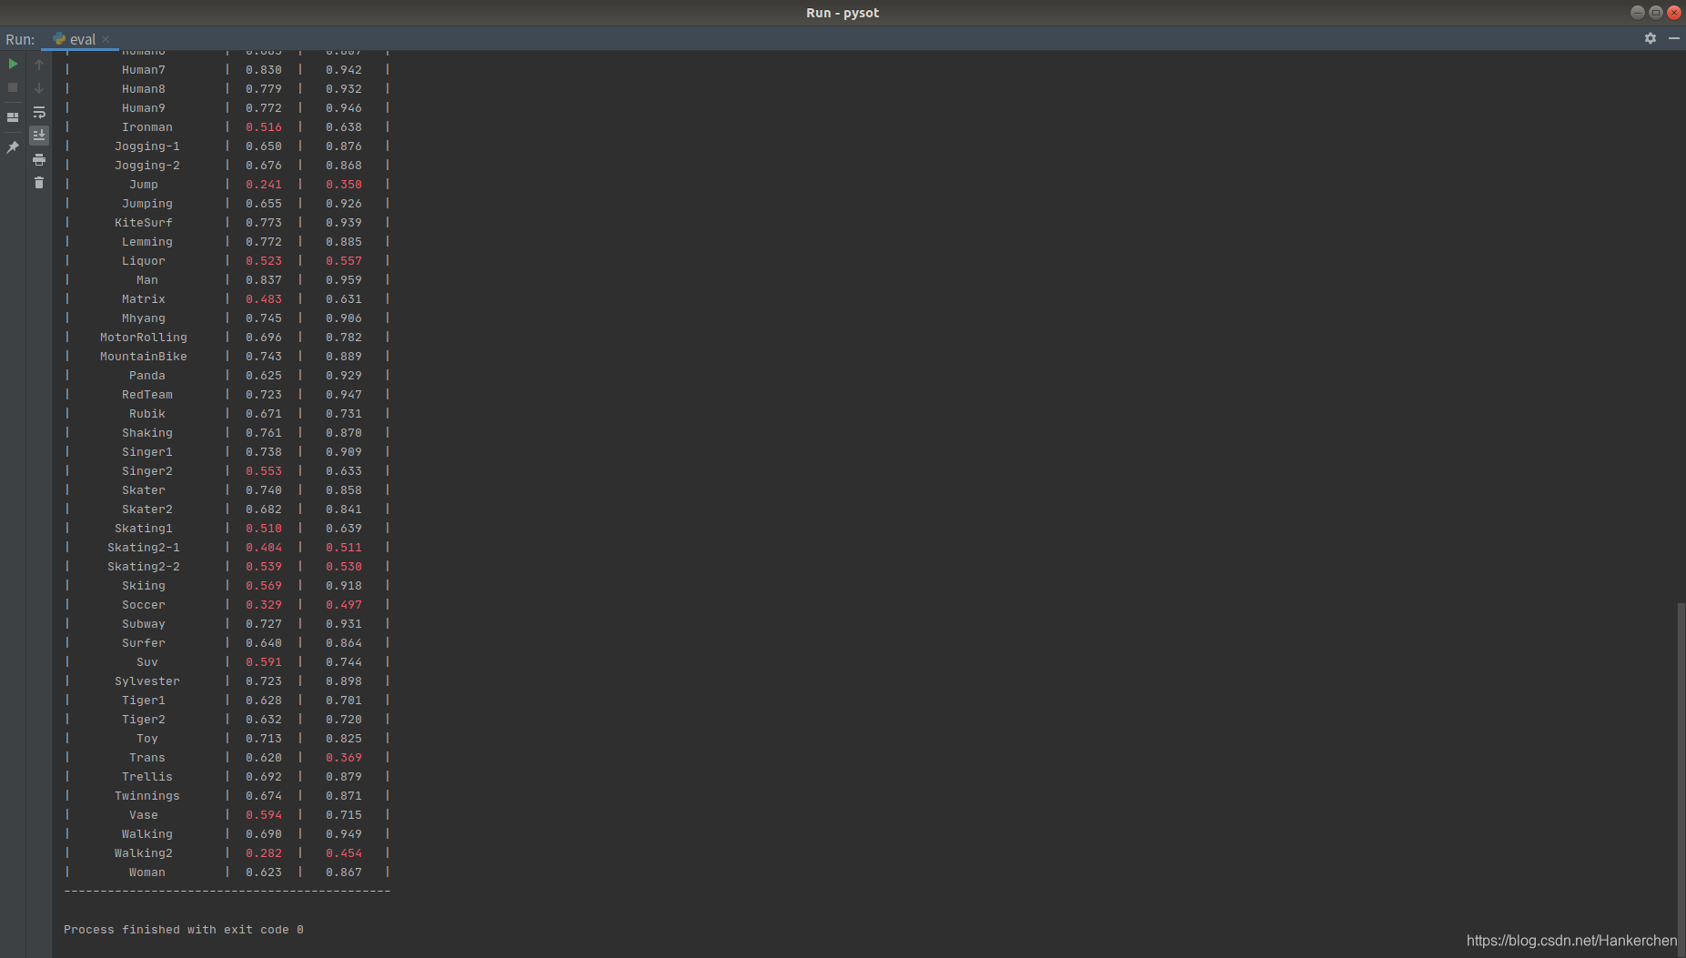The image size is (1686, 958).
Task: Click the Print console output icon
Action: 39,159
